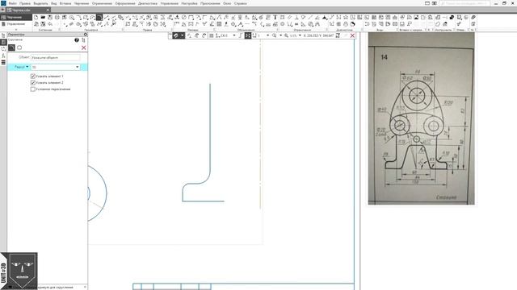Open the current style dropdown arrow on view bar
Viewport: 517px width, 290px height.
183,35
